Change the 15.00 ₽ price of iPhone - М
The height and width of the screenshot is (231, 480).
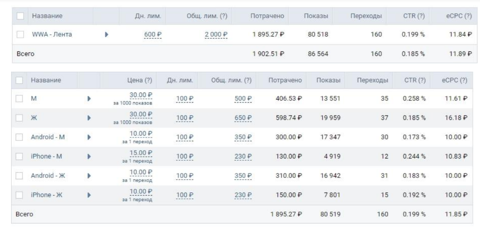point(140,153)
